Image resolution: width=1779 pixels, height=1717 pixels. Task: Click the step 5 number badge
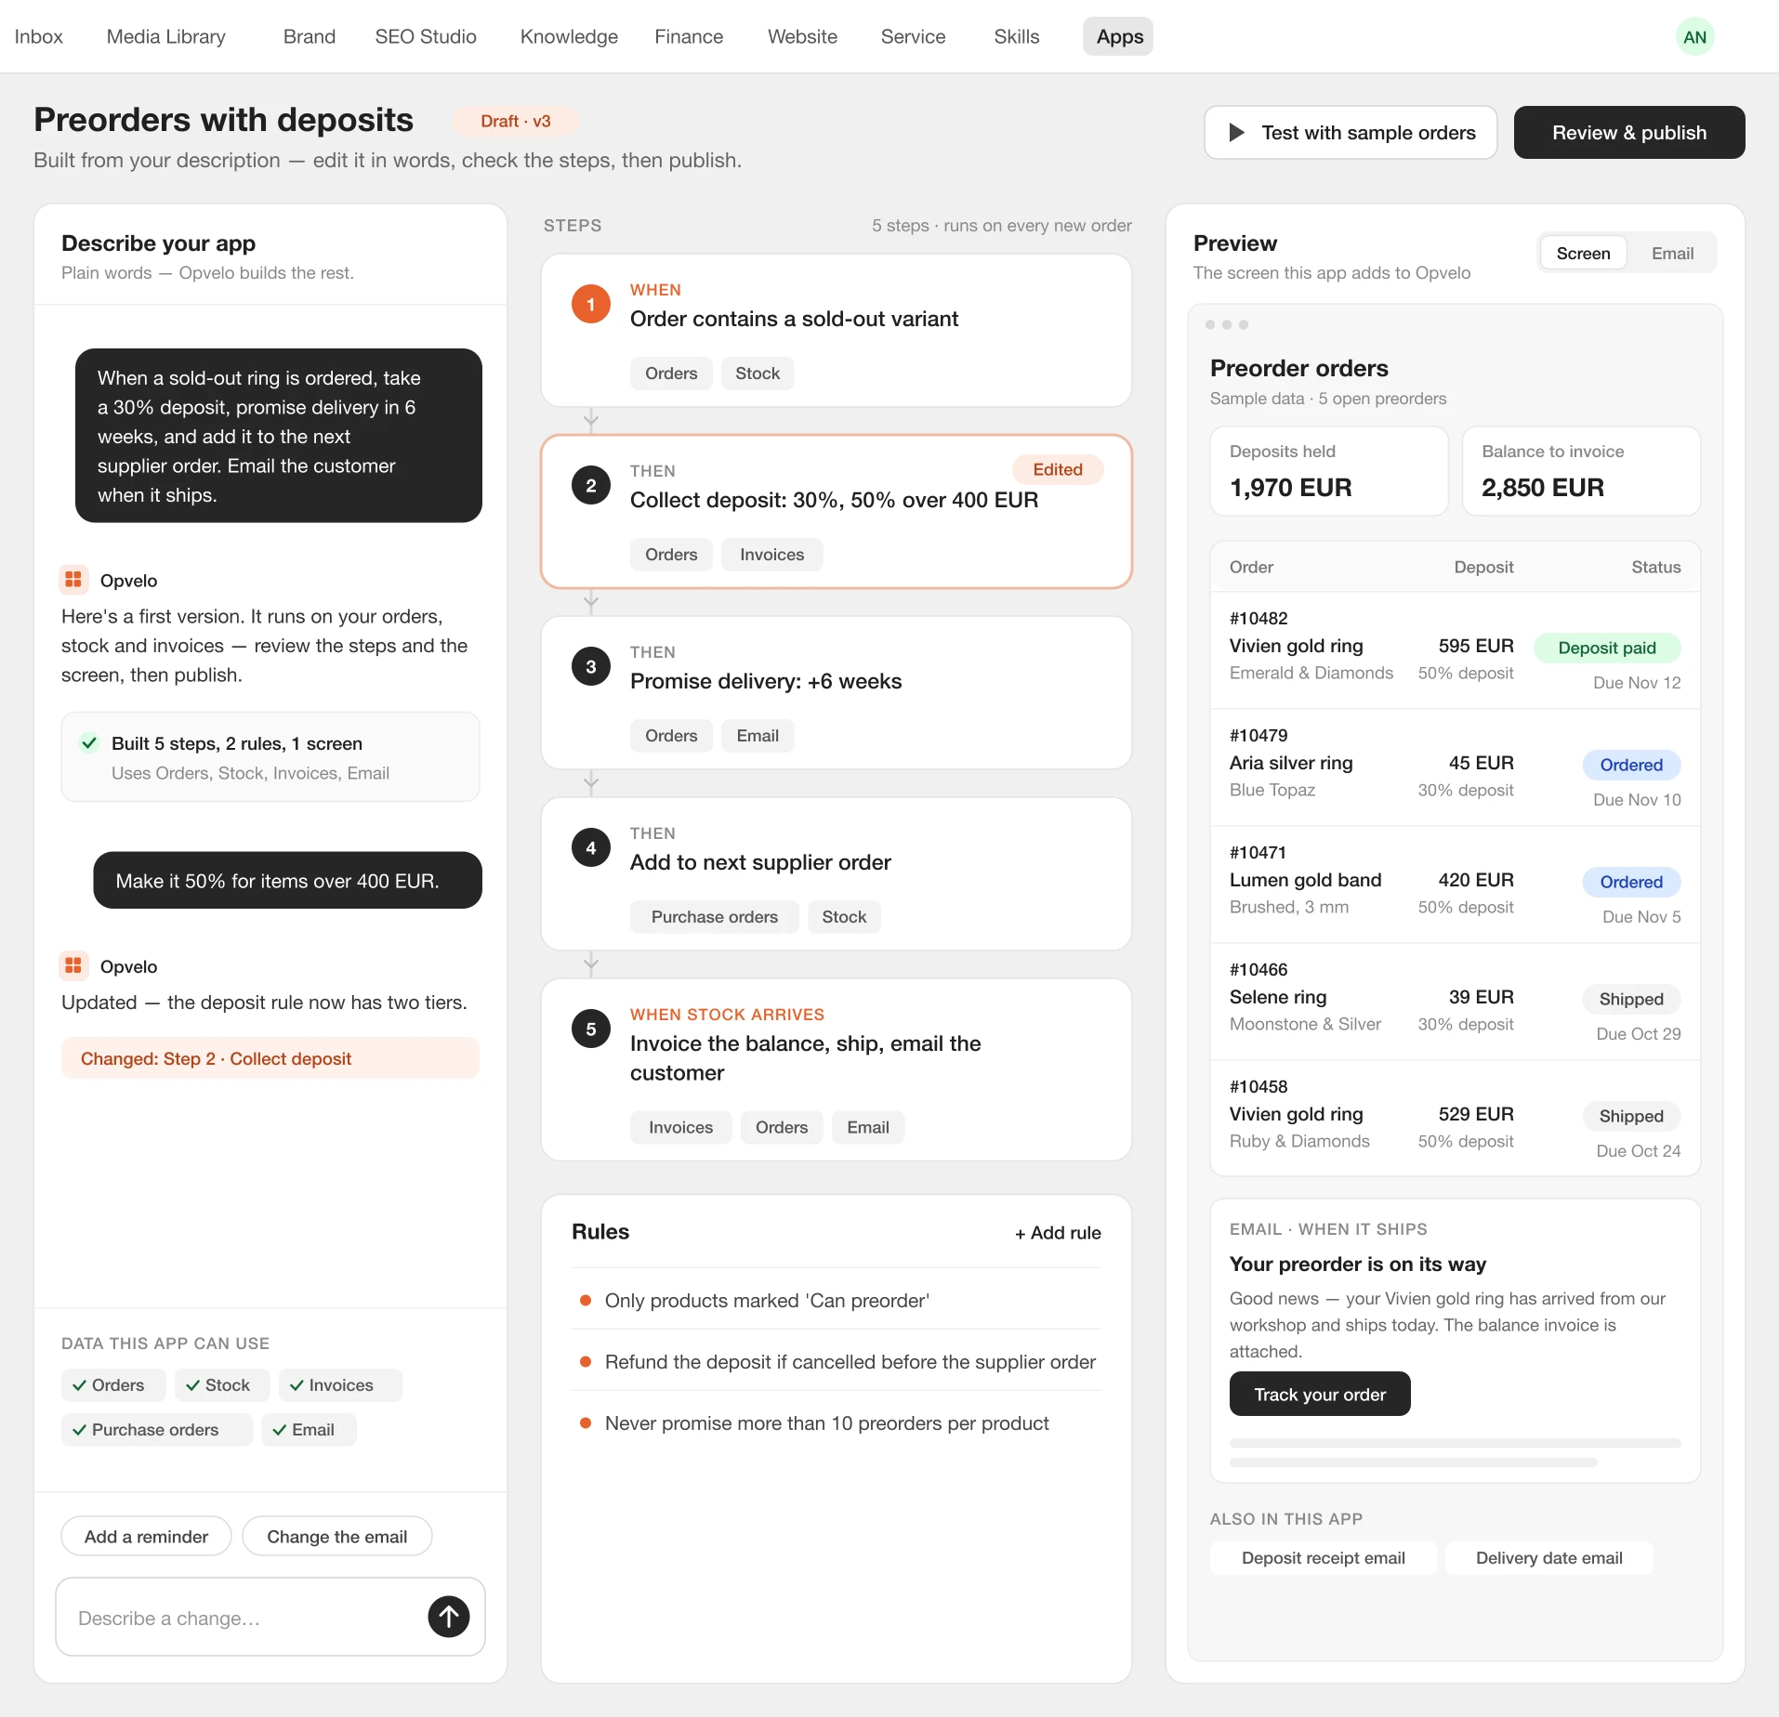pyautogui.click(x=590, y=1029)
